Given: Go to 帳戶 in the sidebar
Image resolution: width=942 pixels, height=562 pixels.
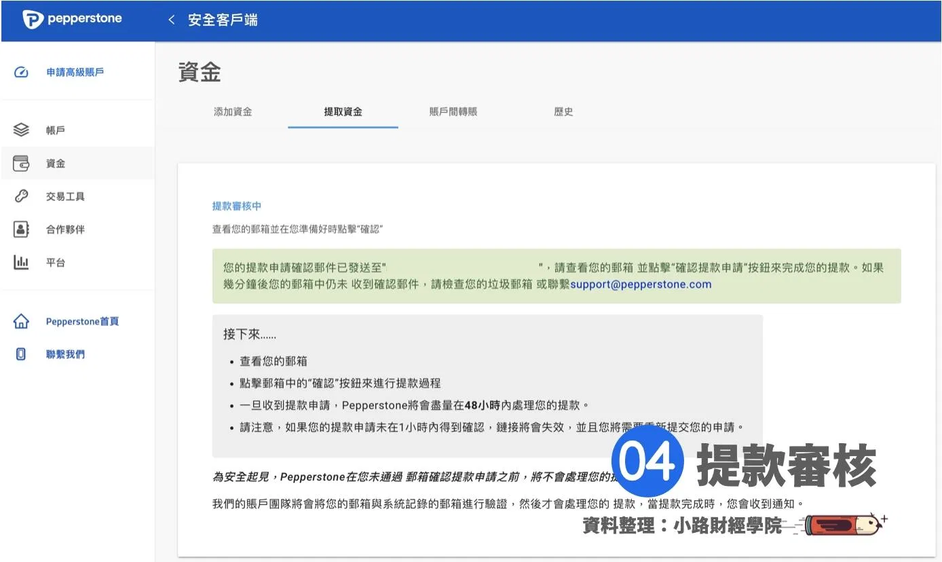Looking at the screenshot, I should tap(56, 130).
